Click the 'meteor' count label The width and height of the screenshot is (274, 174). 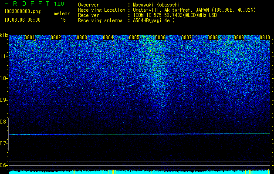coord(62,13)
